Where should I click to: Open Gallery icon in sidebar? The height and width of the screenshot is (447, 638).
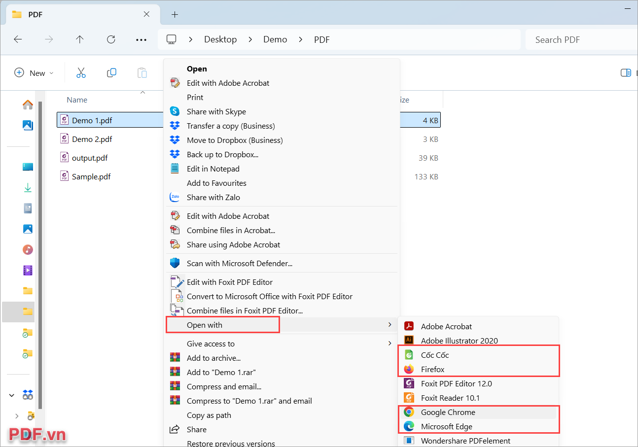[x=28, y=125]
